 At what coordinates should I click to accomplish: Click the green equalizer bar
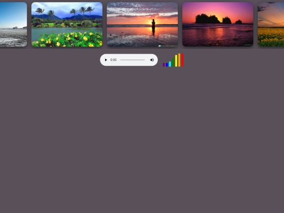point(173,62)
